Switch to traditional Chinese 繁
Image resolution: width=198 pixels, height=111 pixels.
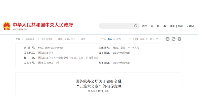coord(158,26)
